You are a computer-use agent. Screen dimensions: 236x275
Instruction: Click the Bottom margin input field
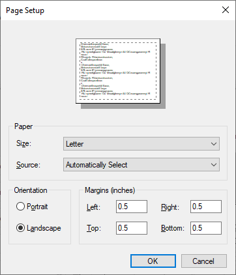[206, 228]
